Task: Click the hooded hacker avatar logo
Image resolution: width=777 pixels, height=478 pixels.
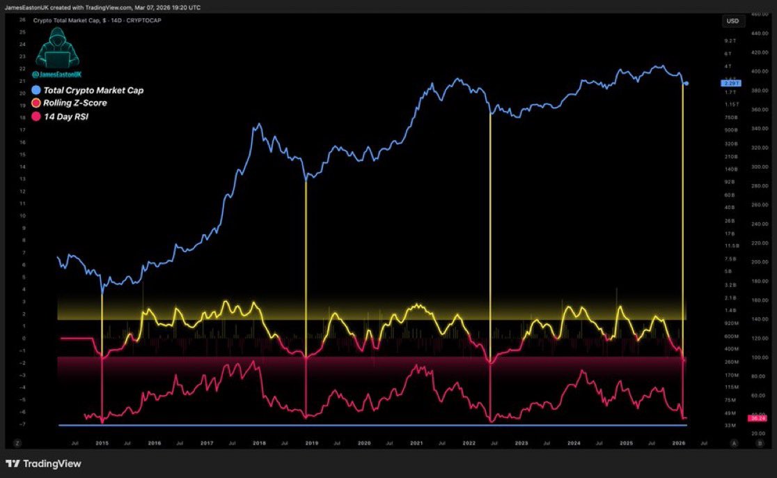Action: [57, 48]
